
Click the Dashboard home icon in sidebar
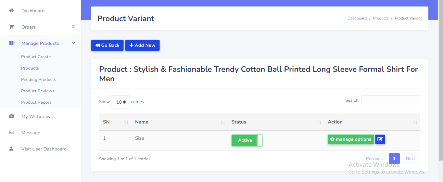pos(11,11)
